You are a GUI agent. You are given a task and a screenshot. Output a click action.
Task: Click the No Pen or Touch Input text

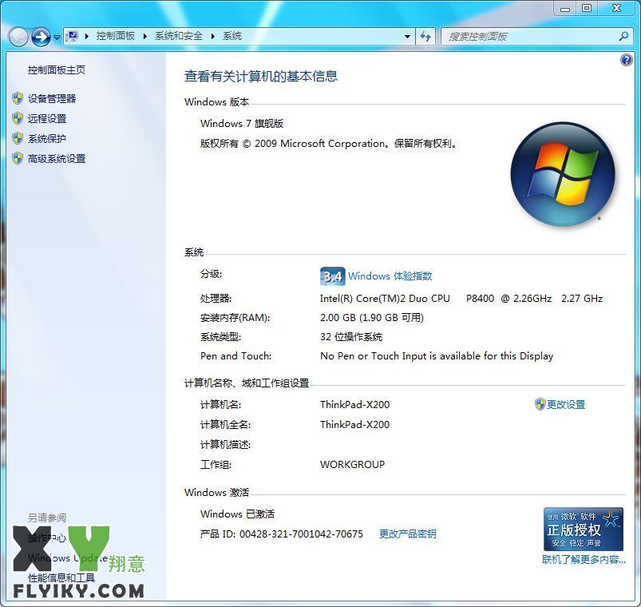click(437, 356)
